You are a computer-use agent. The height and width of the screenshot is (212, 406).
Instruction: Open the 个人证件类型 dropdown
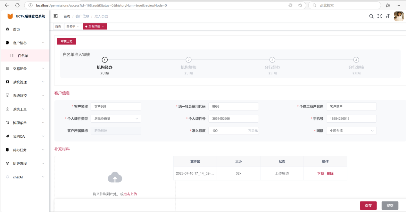coord(116,118)
